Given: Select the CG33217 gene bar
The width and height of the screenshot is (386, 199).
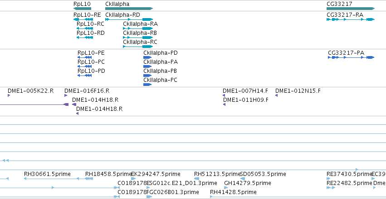Looking at the screenshot, I should point(351,9).
